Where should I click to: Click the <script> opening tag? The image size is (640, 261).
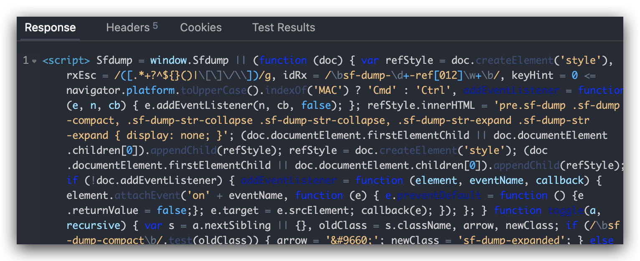[x=66, y=60]
